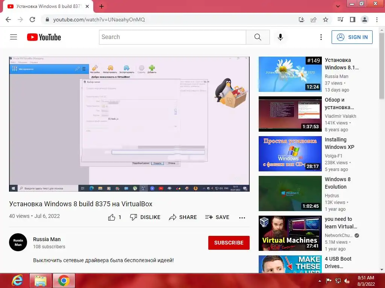Show hidden system tray icons
This screenshot has height=288, width=385.
point(320,281)
